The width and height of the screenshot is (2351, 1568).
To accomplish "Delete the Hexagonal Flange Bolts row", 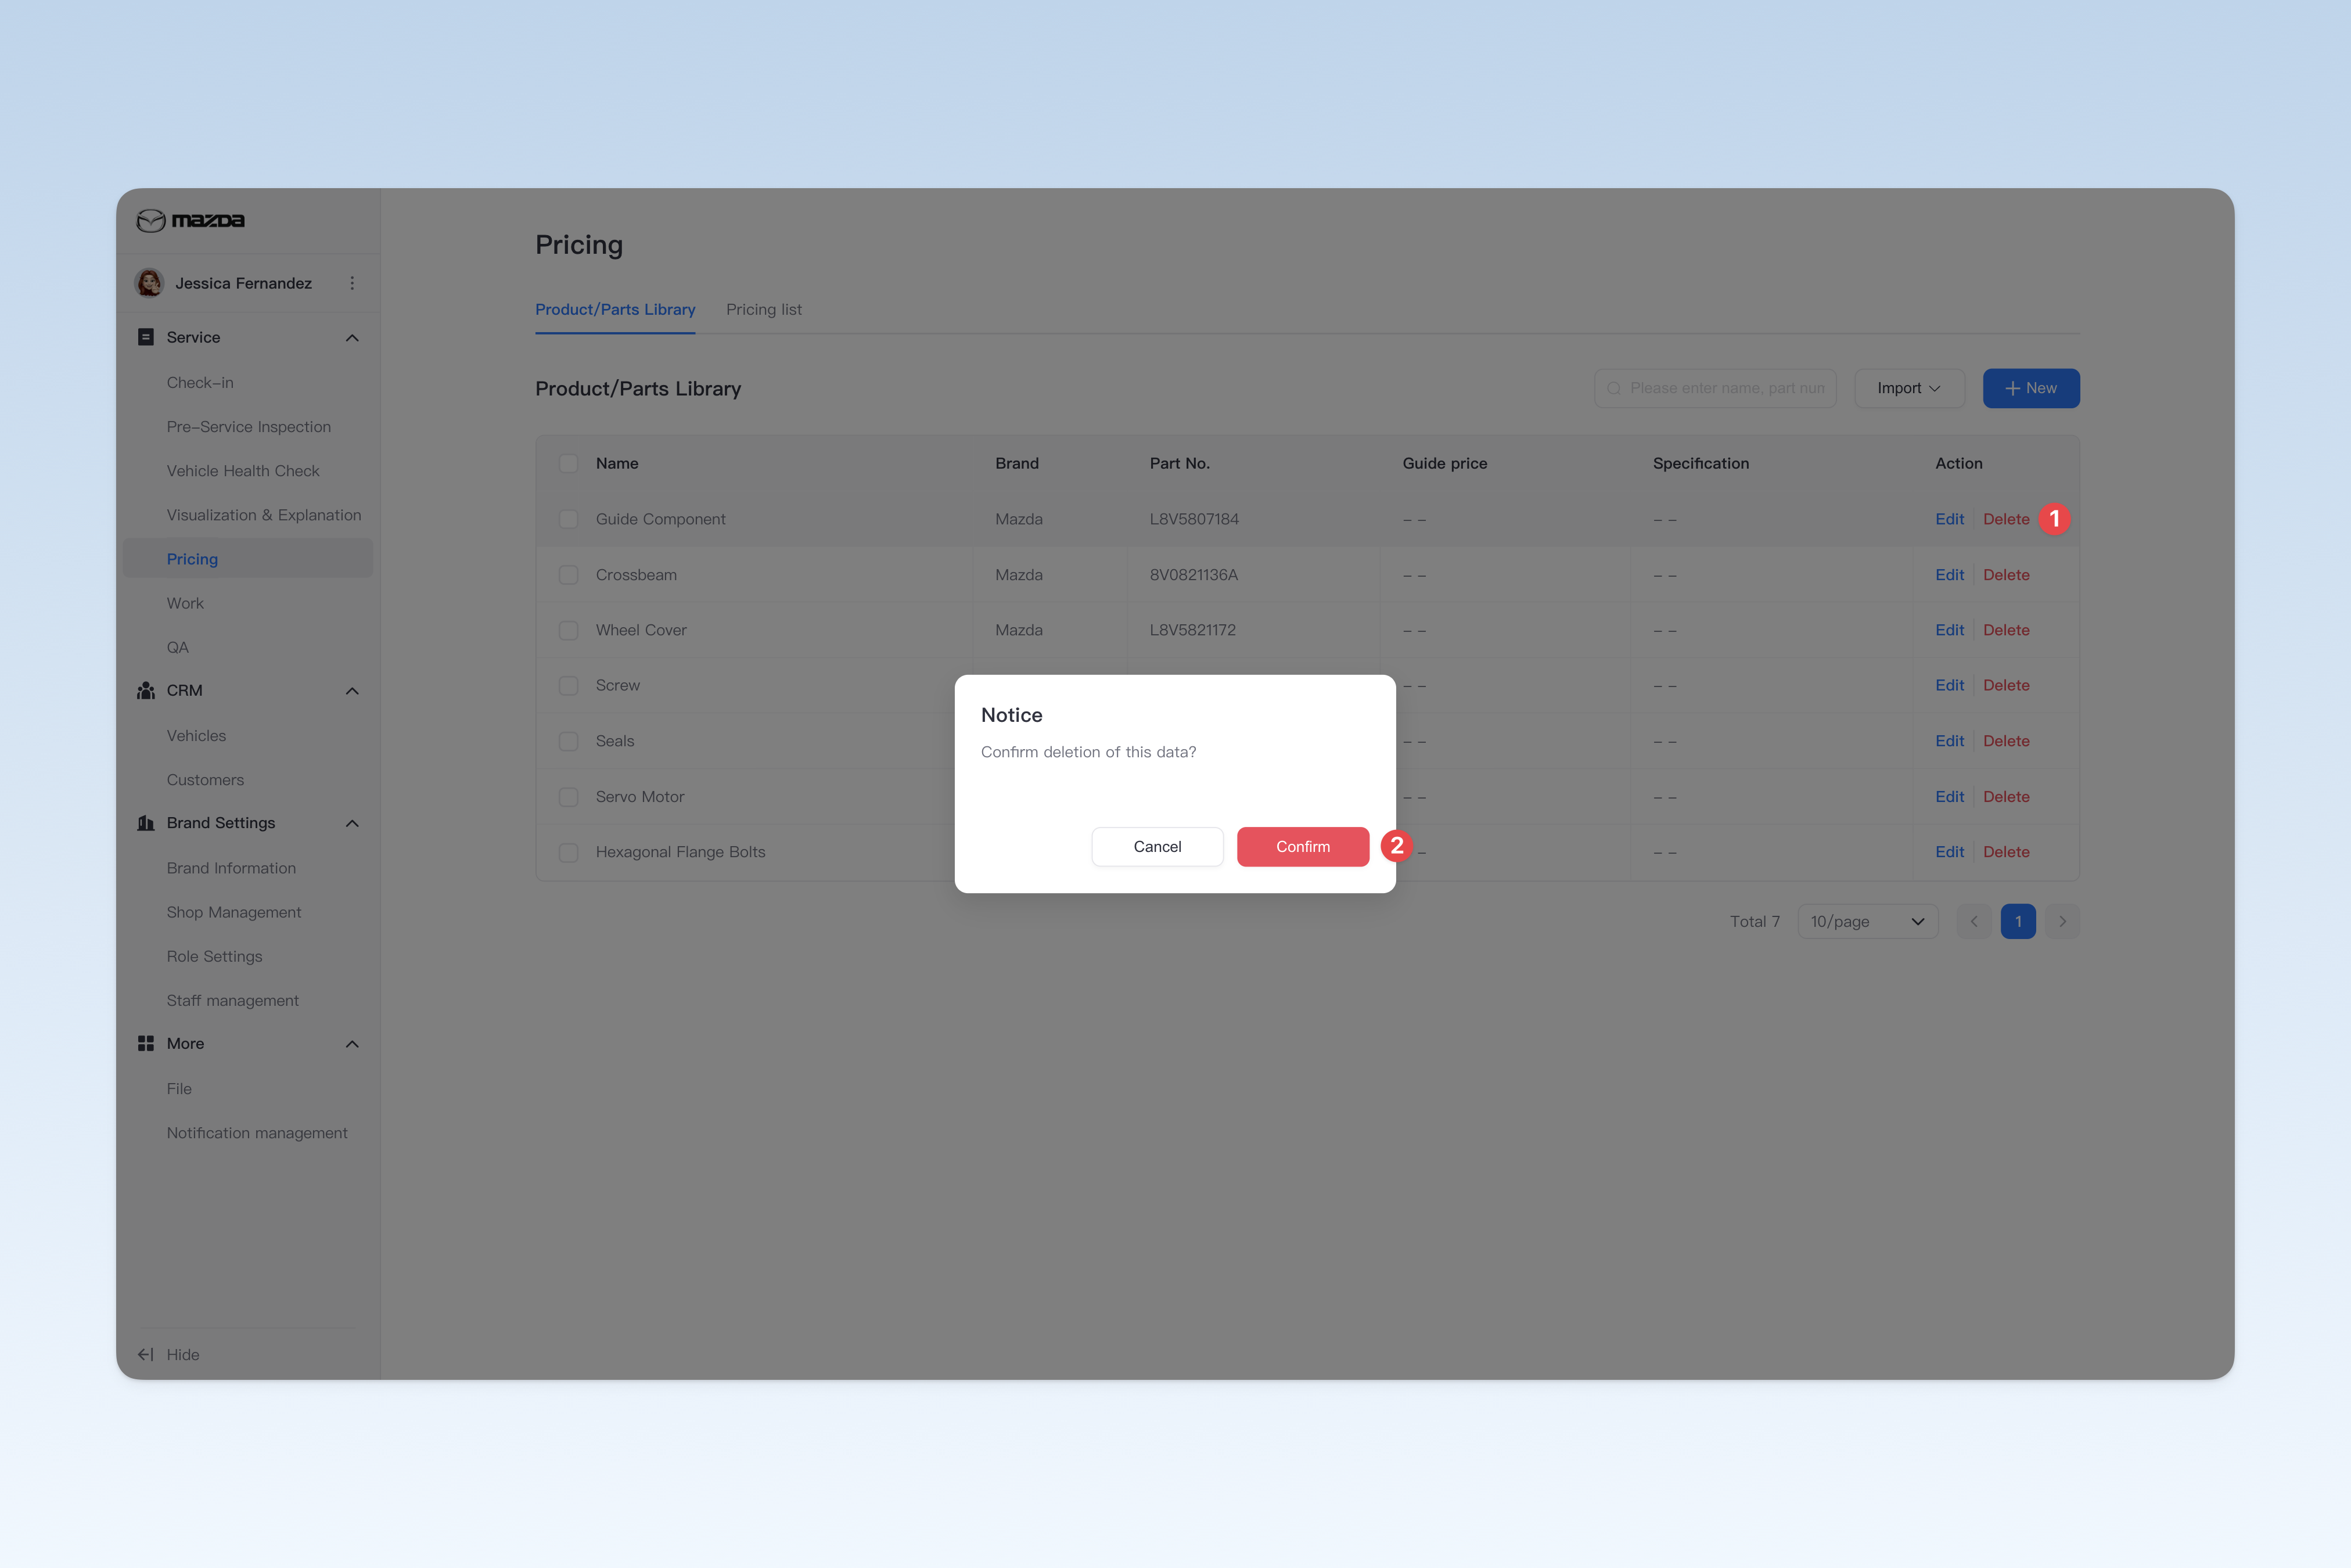I will pyautogui.click(x=2006, y=852).
